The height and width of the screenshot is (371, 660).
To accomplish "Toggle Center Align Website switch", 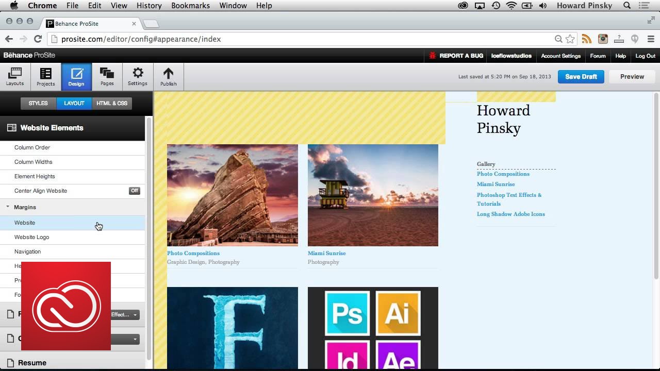I will point(134,191).
